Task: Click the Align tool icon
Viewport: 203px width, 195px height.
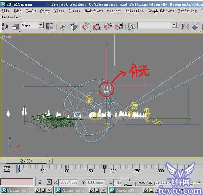Action: point(196,26)
